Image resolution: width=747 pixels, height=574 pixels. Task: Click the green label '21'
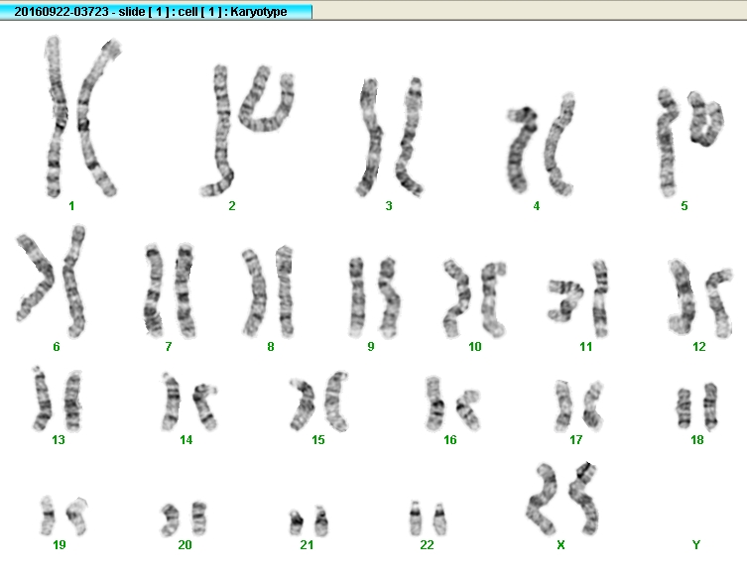click(307, 545)
